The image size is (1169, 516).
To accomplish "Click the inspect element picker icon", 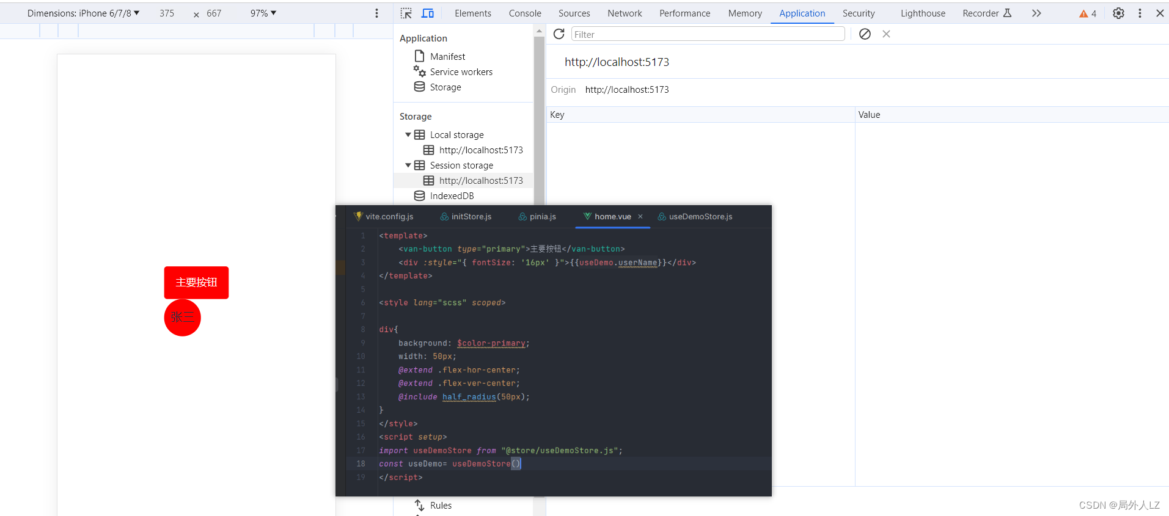I will click(x=406, y=13).
